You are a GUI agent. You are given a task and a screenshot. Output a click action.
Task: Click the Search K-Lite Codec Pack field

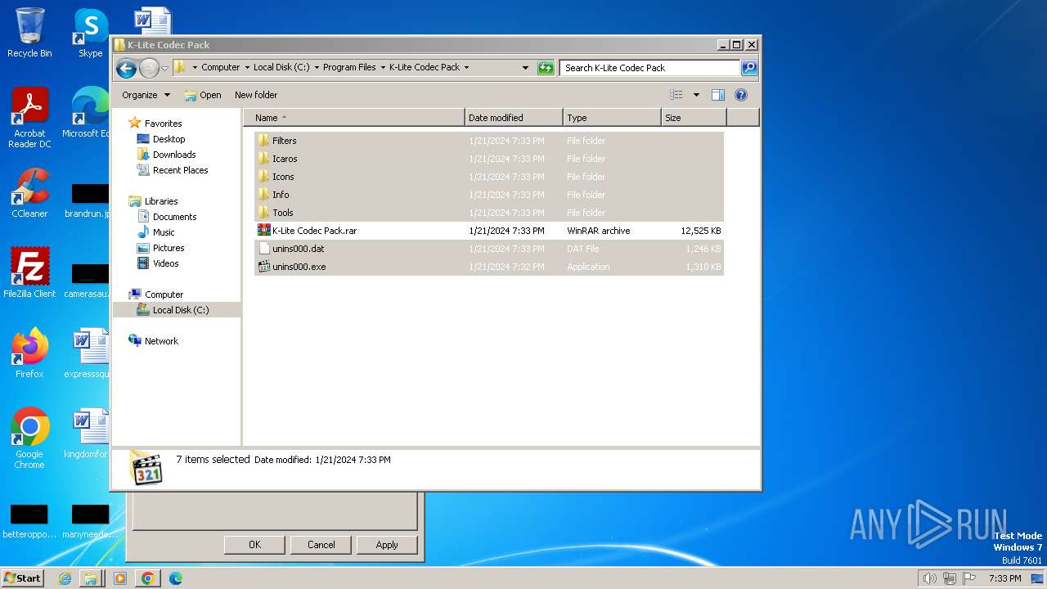[650, 68]
